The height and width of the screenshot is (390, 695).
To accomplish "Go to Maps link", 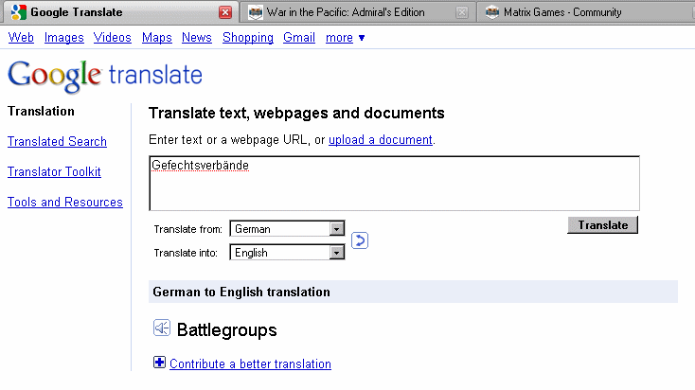I will (x=157, y=38).
